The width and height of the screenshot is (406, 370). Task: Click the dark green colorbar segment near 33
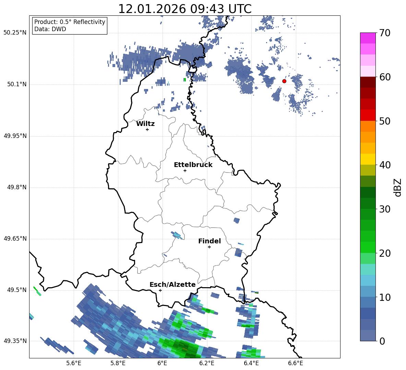[x=368, y=192]
